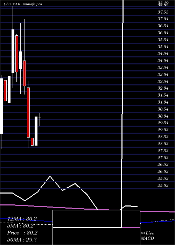Viewport: 175px width, 245px height.
Task: Pick the 32.04 price axis value
Action: pos(163,88)
